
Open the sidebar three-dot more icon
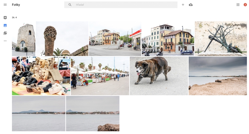click(5, 41)
